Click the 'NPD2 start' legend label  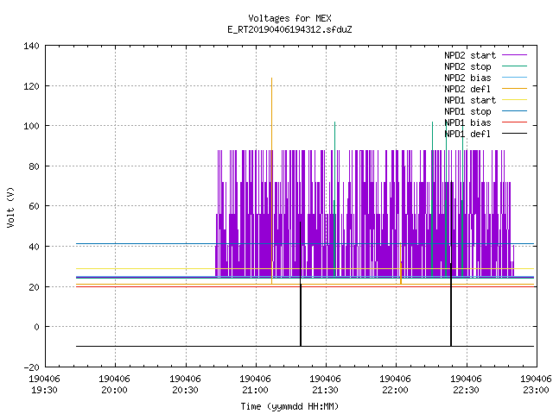pos(470,55)
